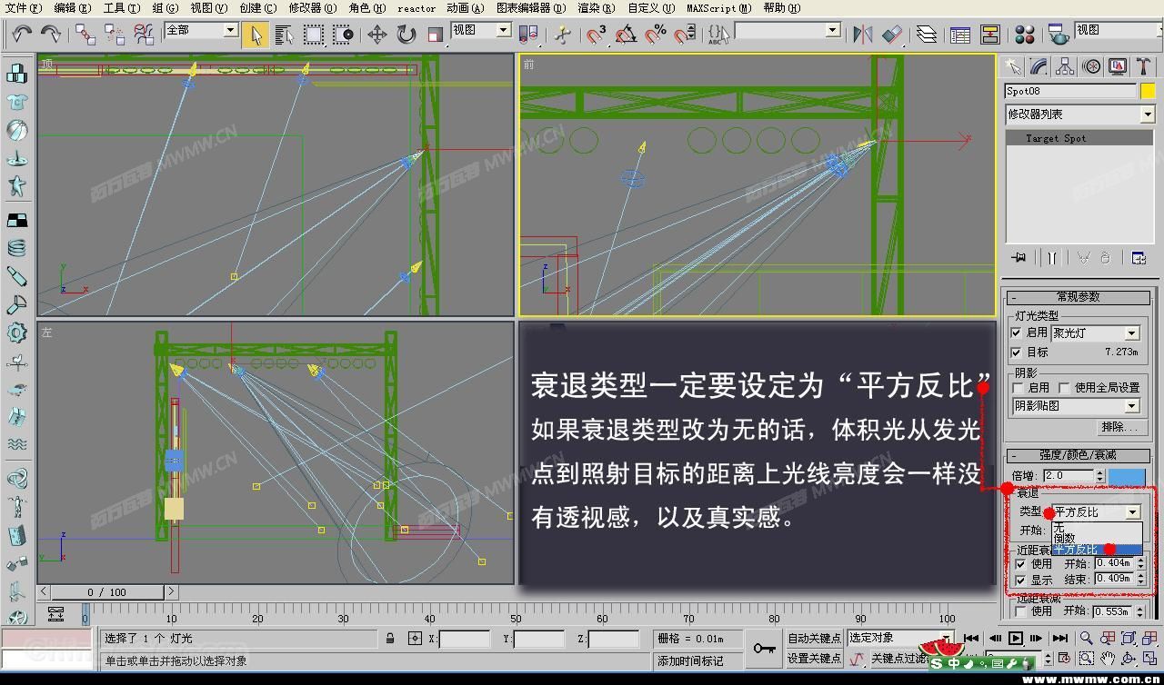Screen dimensions: 1164x685
Task: Click the Undo arrow icon
Action: pyautogui.click(x=21, y=34)
